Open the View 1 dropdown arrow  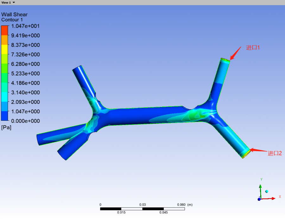14,3
